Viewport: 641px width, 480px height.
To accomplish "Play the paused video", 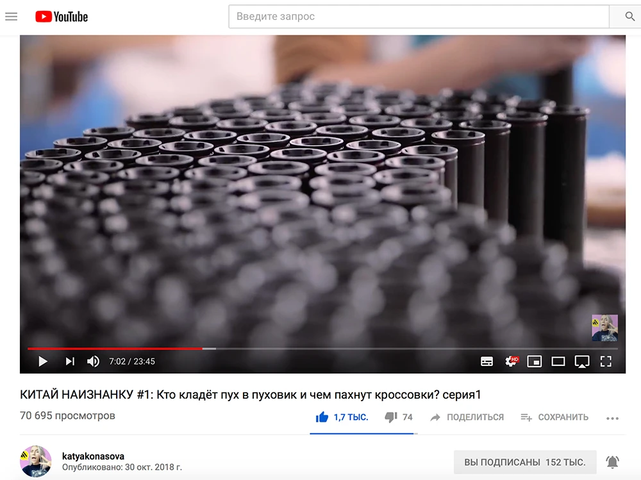I will pyautogui.click(x=42, y=361).
